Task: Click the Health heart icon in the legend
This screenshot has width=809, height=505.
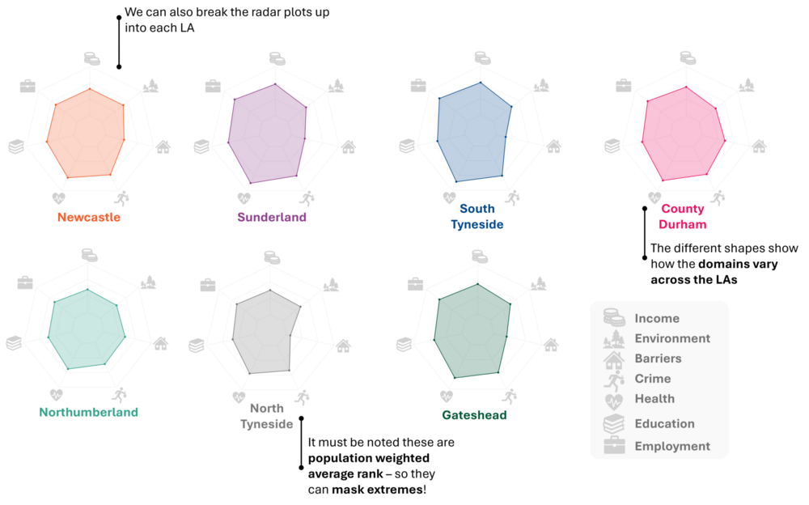Action: point(614,400)
